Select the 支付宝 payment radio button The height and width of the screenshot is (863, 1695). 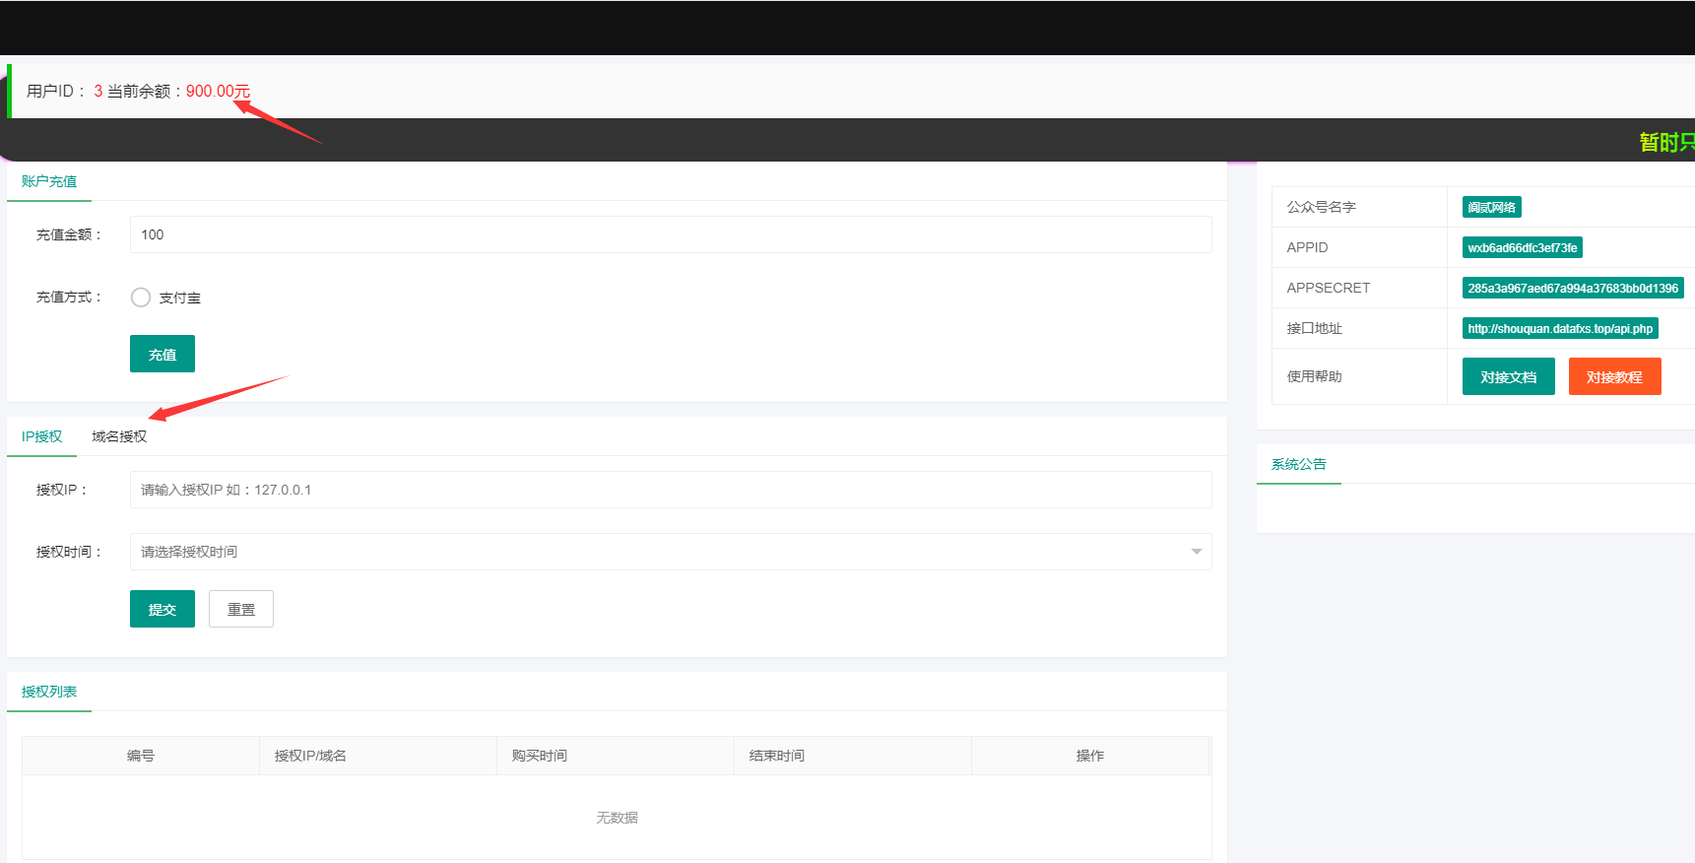point(141,298)
